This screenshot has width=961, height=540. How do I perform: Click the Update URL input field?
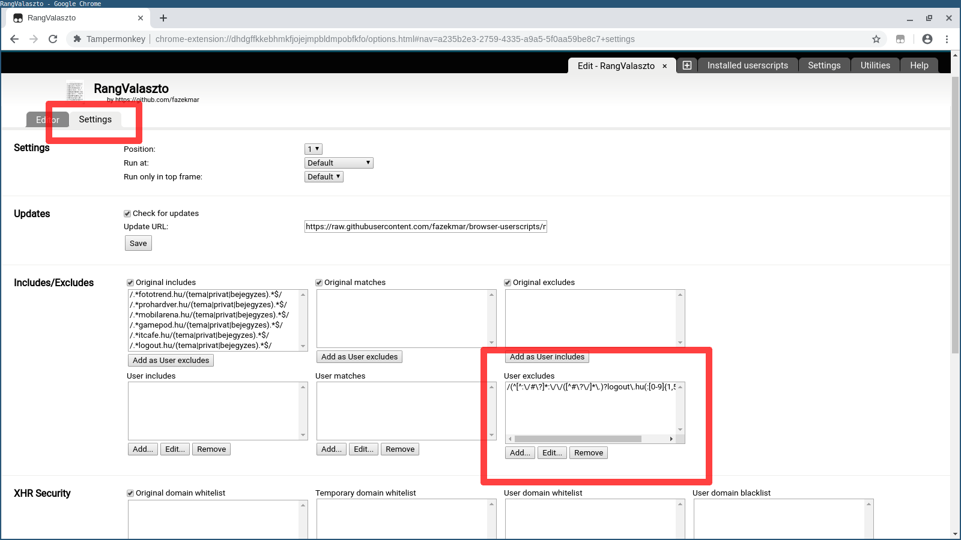425,226
